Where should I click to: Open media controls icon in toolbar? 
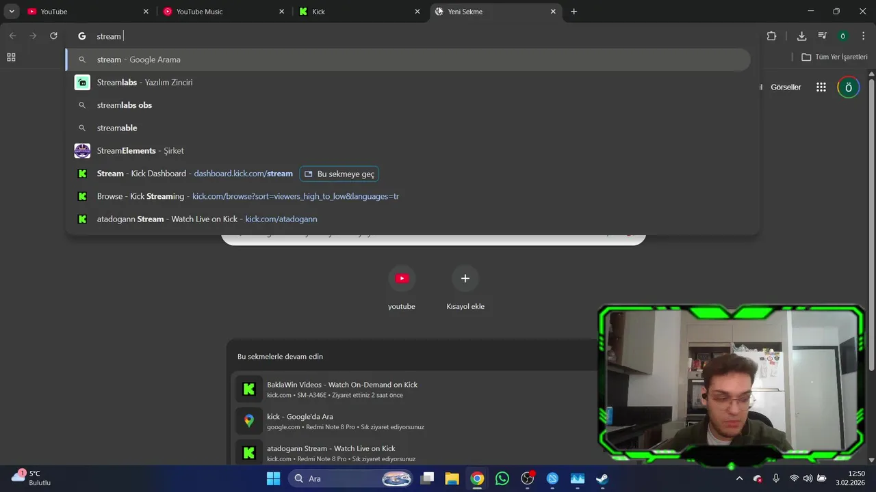tap(823, 36)
